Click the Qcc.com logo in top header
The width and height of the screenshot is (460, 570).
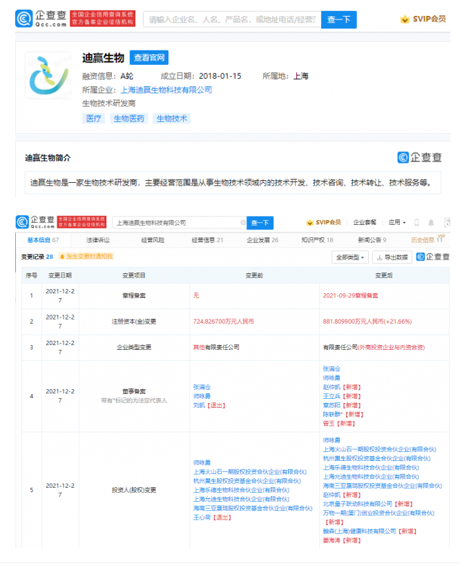(x=41, y=19)
